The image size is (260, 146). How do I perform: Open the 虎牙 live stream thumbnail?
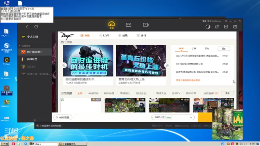[x=81, y=105]
